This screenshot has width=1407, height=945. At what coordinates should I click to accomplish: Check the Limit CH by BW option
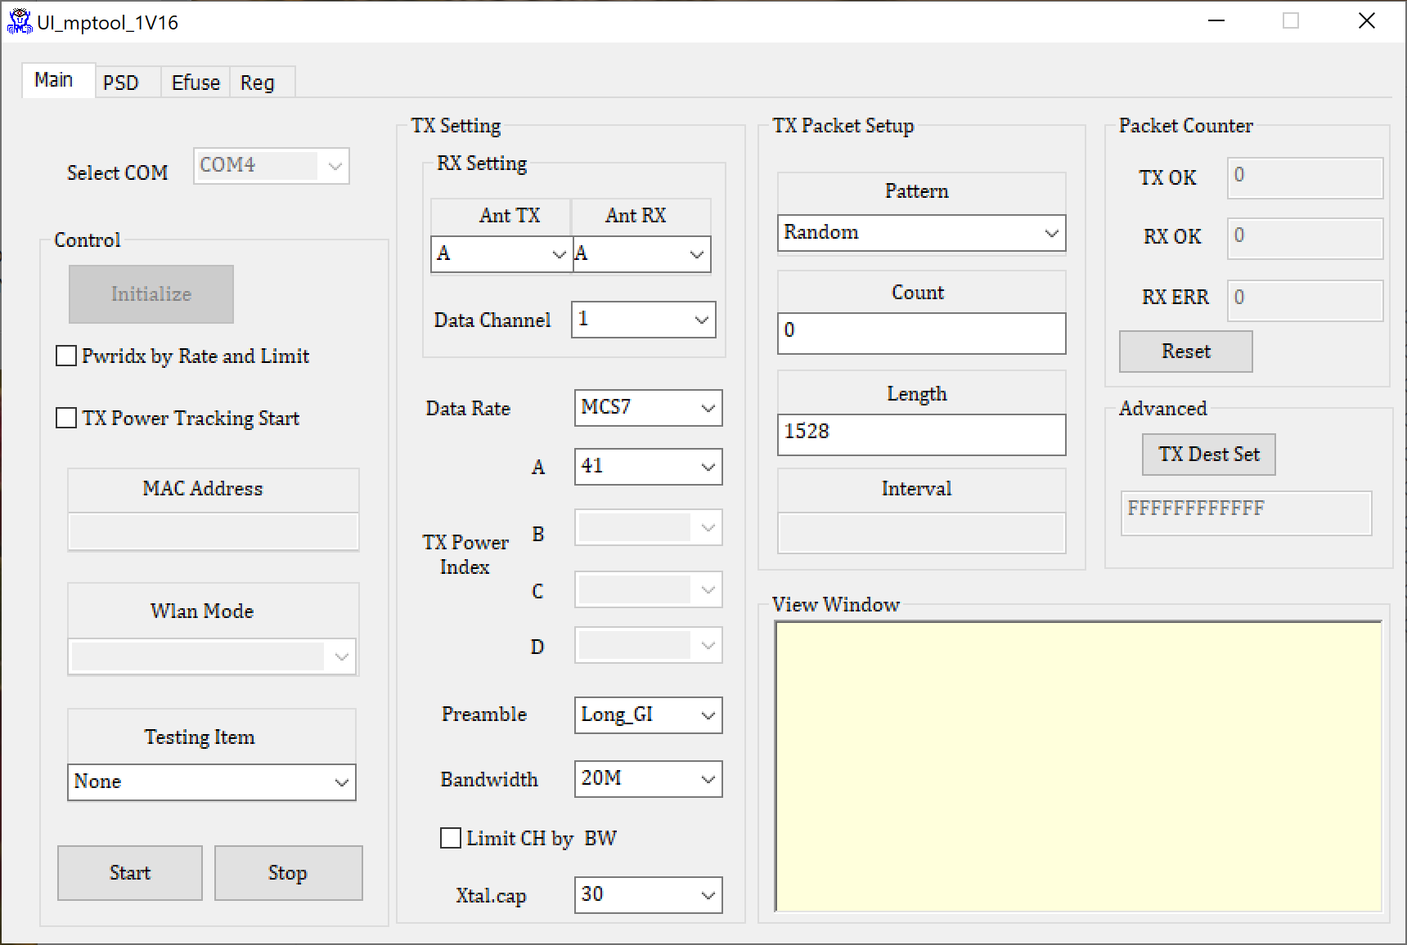coord(451,839)
